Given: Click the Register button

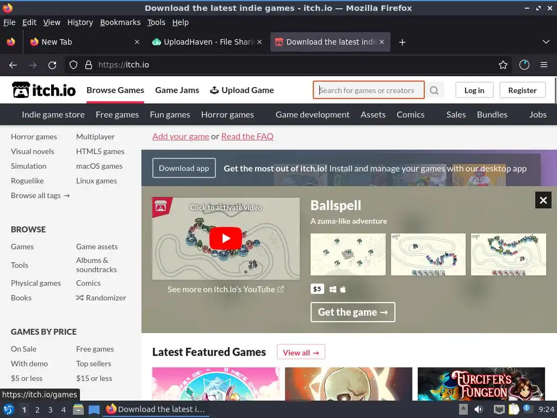Looking at the screenshot, I should 522,90.
